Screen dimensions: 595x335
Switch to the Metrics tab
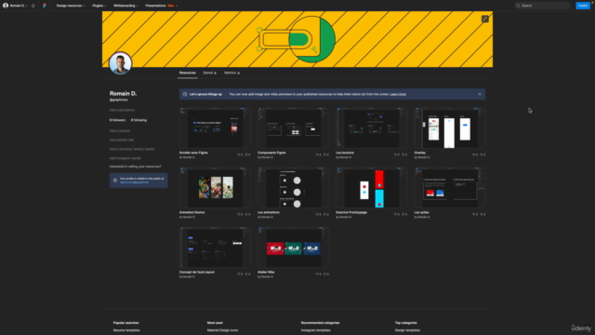pyautogui.click(x=231, y=73)
